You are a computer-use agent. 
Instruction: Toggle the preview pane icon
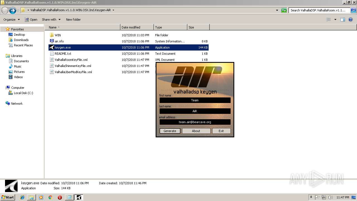(x=343, y=20)
